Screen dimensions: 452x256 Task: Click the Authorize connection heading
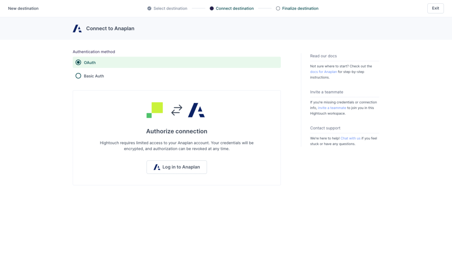pos(177,131)
